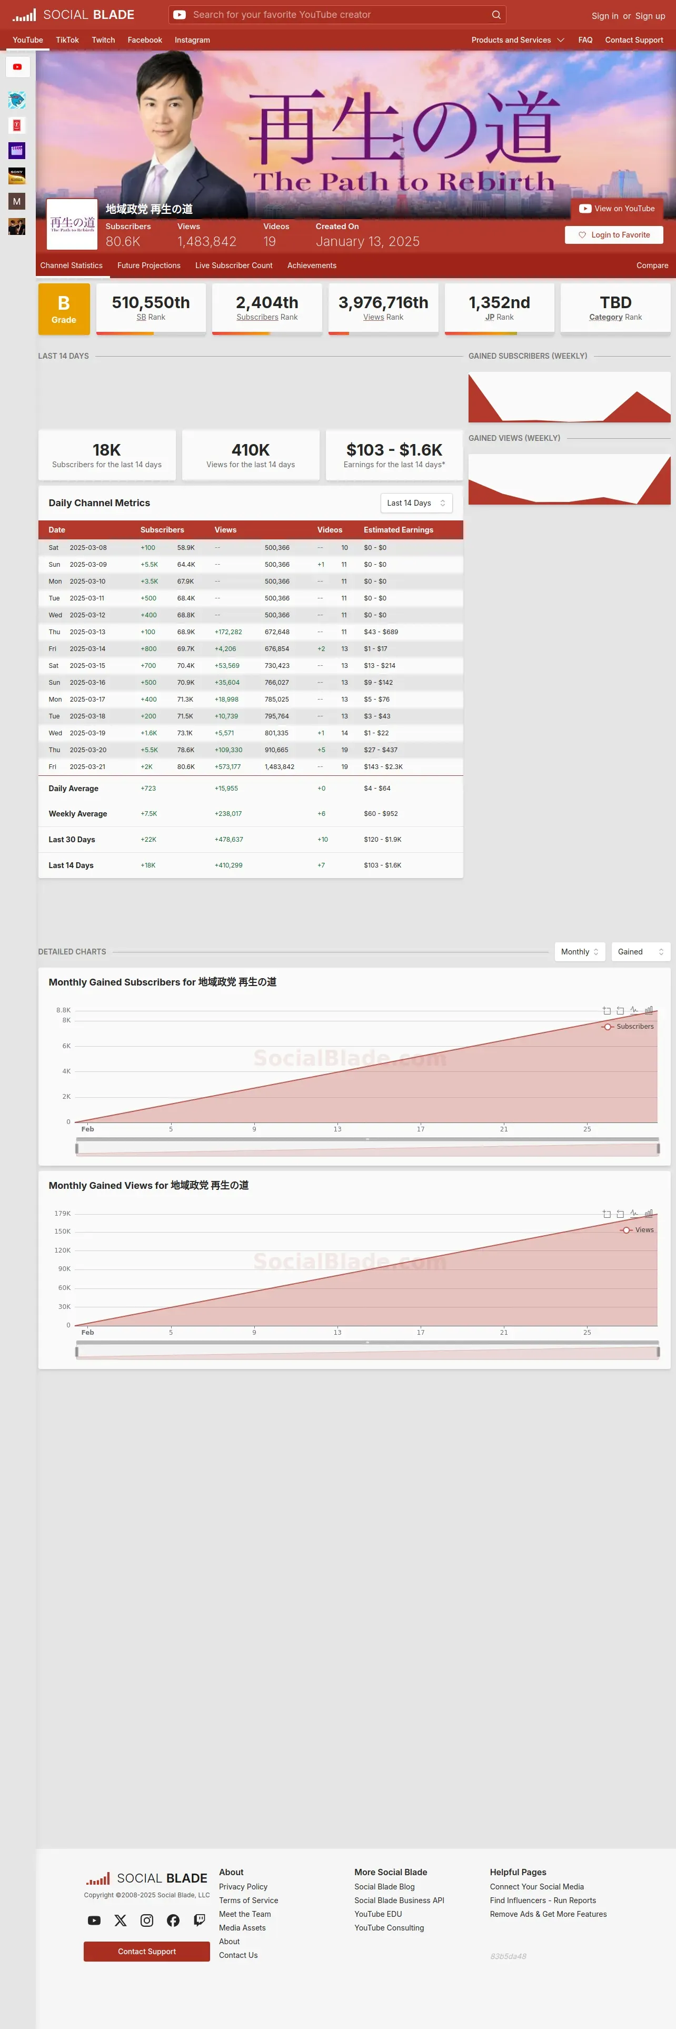The height and width of the screenshot is (2029, 676).
Task: Click footer Social Blade logo
Action: click(x=146, y=1878)
